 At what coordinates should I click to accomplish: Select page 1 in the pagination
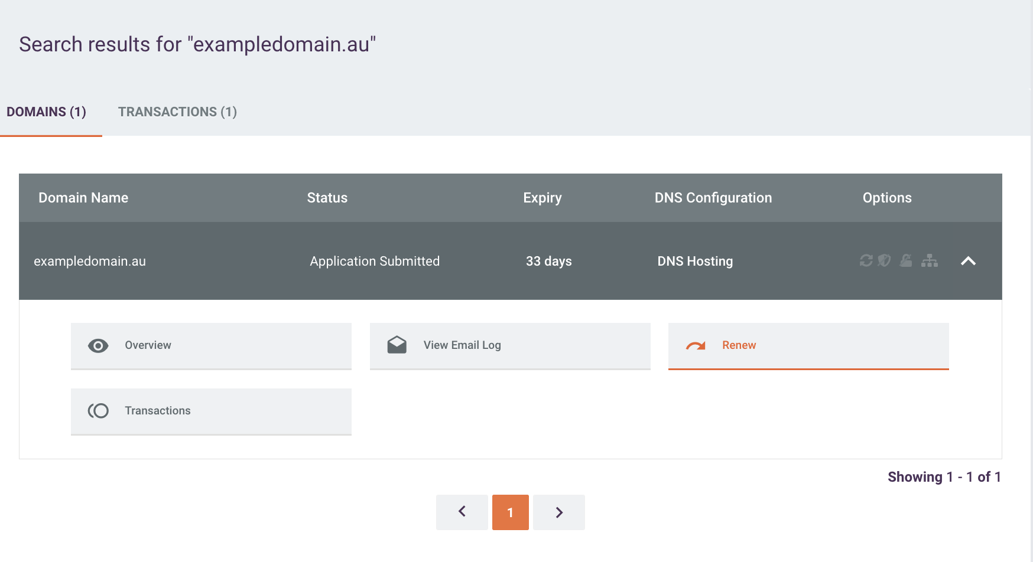click(511, 512)
